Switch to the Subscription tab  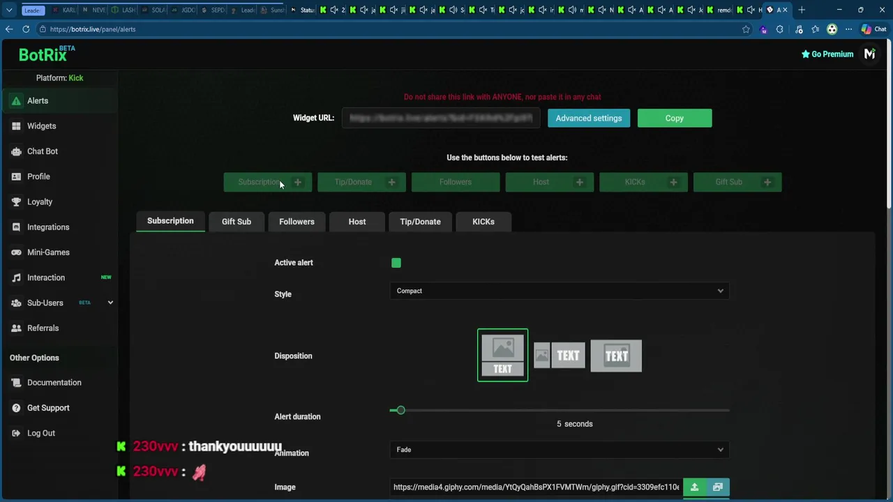[x=170, y=221]
